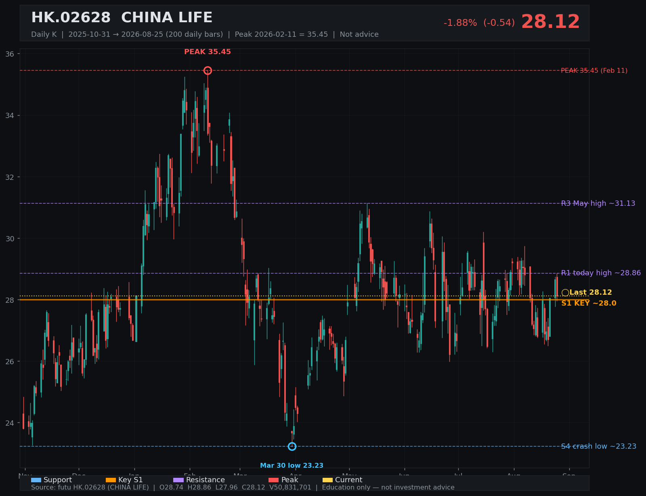Click the 'Last 28.12' label
The width and height of the screenshot is (646, 496).
pyautogui.click(x=591, y=292)
